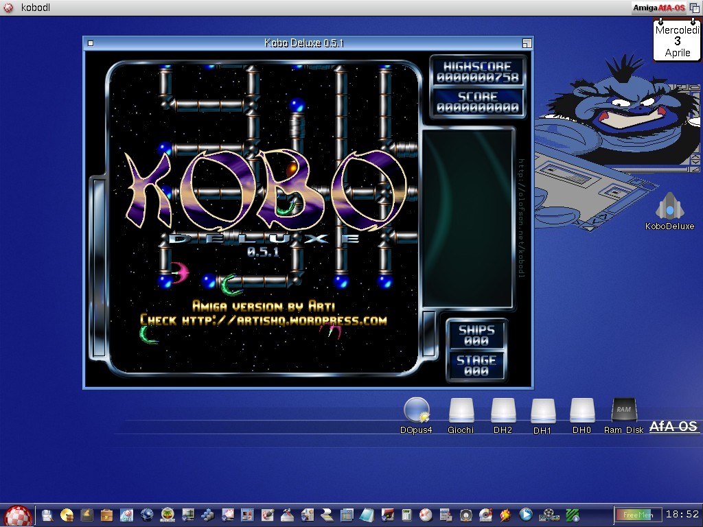Click the Amiga boing ball start button

[x=17, y=515]
